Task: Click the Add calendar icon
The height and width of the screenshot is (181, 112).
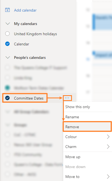Action: (7, 10)
